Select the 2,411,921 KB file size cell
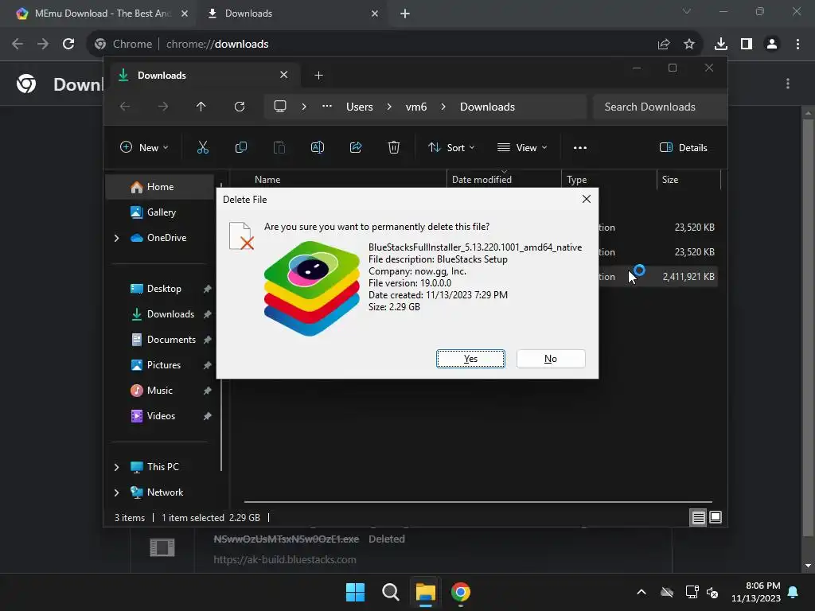The image size is (815, 611). [688, 276]
